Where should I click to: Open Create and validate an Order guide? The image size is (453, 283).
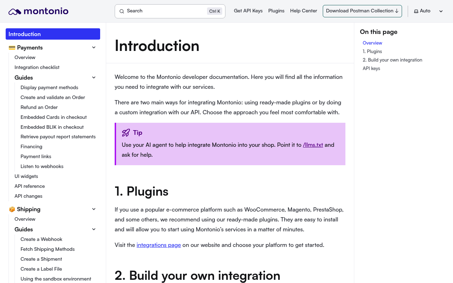53,97
